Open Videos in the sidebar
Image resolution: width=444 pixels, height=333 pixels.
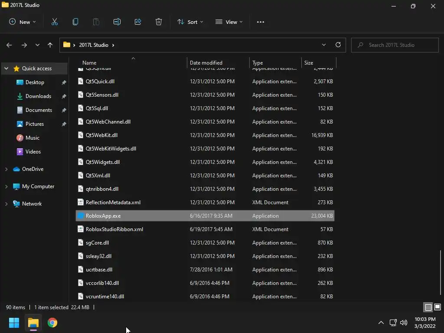click(x=33, y=151)
